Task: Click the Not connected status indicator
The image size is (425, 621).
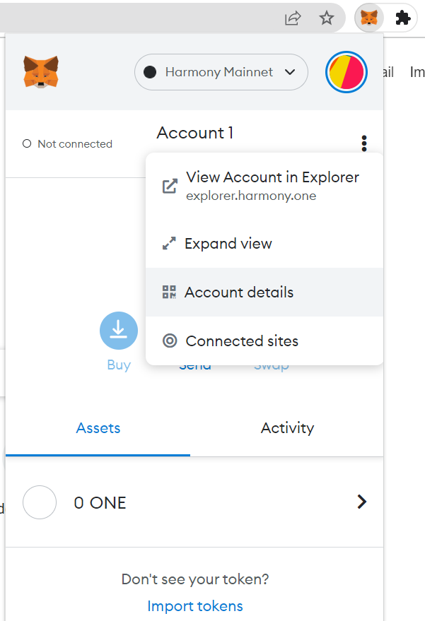Action: [67, 143]
